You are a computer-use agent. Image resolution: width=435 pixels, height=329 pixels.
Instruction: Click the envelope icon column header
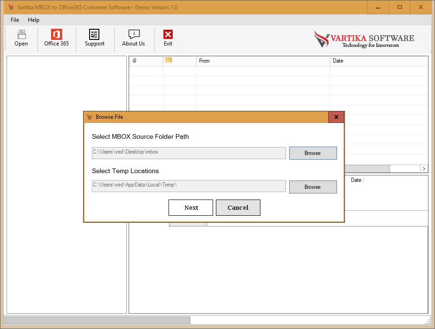click(x=180, y=61)
